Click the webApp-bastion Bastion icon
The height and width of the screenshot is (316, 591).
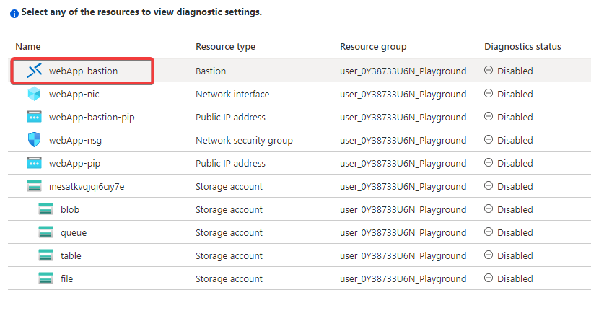35,71
